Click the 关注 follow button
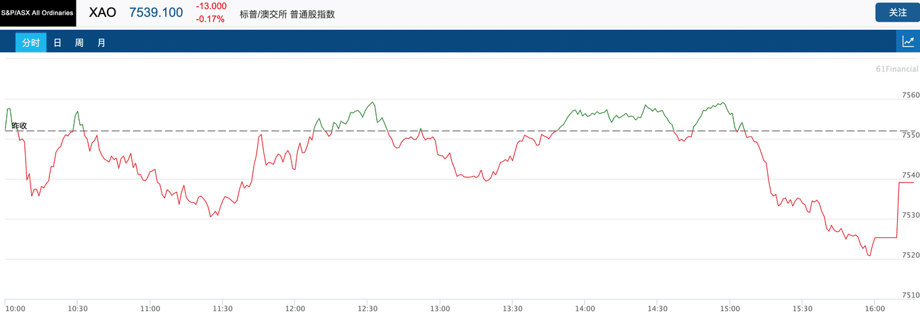 click(898, 12)
